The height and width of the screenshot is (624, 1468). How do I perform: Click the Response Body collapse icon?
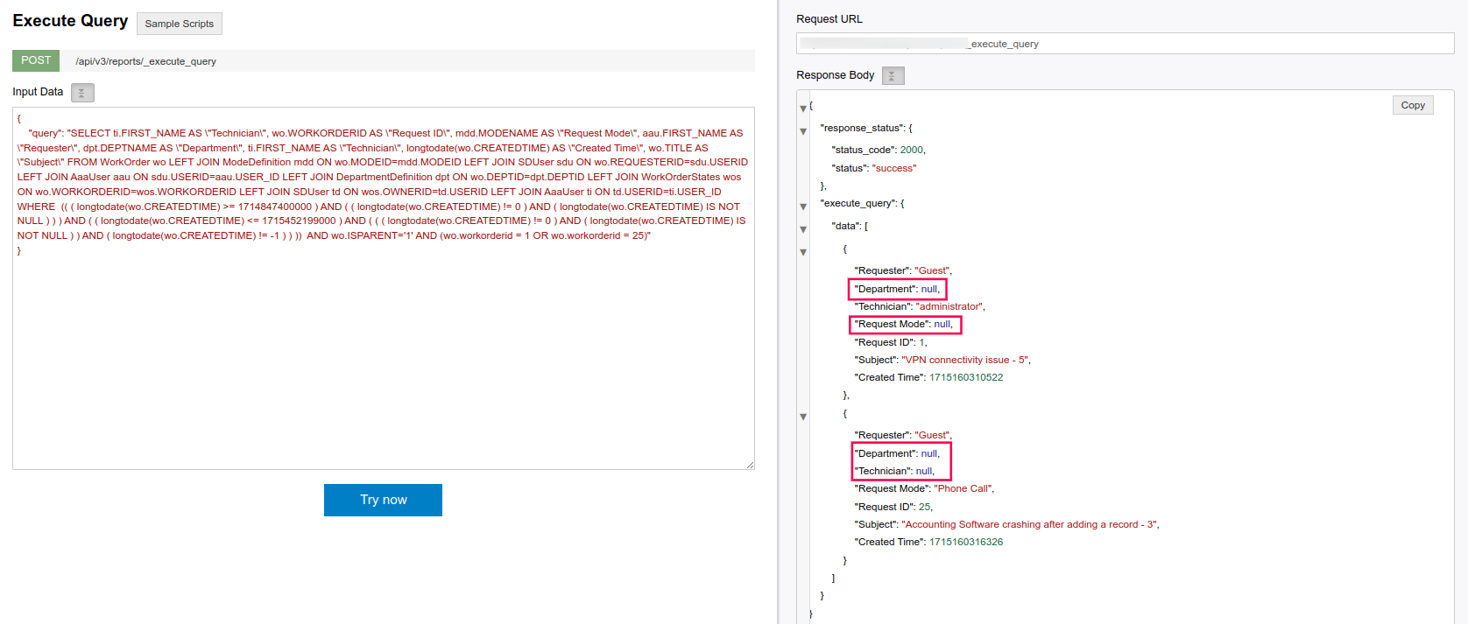pos(893,76)
